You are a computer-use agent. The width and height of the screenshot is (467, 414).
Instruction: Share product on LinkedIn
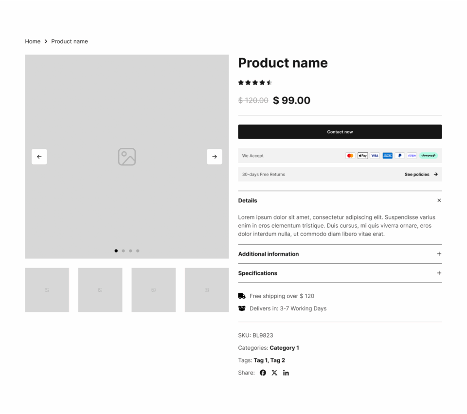click(286, 373)
